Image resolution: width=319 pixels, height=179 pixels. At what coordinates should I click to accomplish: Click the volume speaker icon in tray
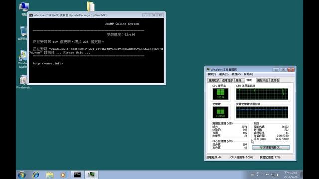[277, 175]
